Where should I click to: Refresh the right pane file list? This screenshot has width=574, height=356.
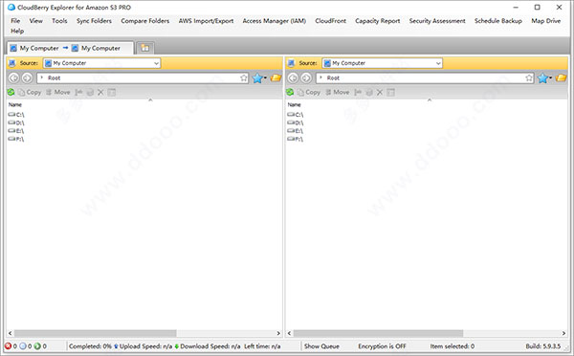(x=290, y=92)
